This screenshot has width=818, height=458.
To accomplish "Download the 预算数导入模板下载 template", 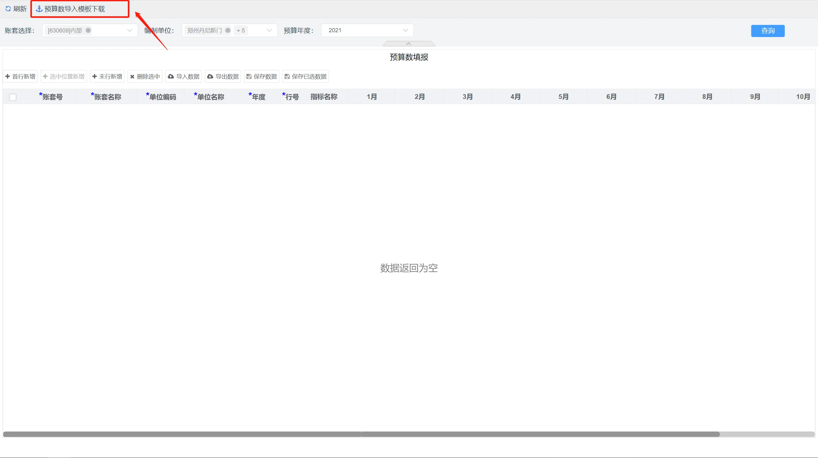I will pos(71,9).
